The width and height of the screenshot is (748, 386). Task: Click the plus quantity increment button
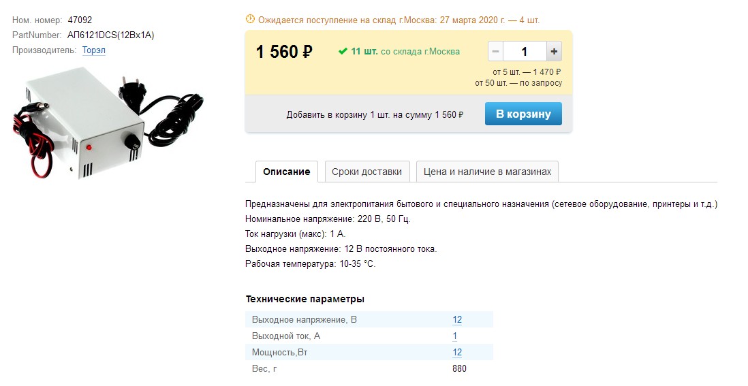(554, 52)
